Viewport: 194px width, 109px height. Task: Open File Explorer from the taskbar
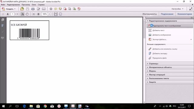click(31, 106)
